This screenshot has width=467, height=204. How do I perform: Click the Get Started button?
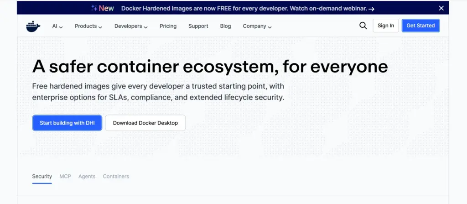(x=420, y=26)
